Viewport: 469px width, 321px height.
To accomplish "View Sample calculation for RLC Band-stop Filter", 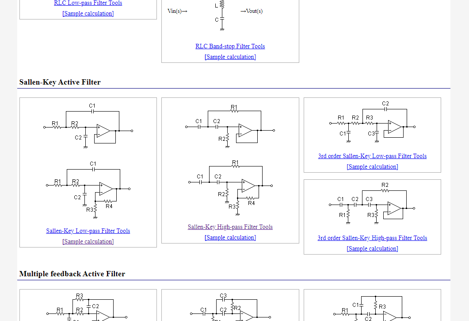I will [230, 57].
